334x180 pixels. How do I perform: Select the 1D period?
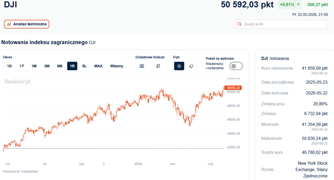[10, 66]
